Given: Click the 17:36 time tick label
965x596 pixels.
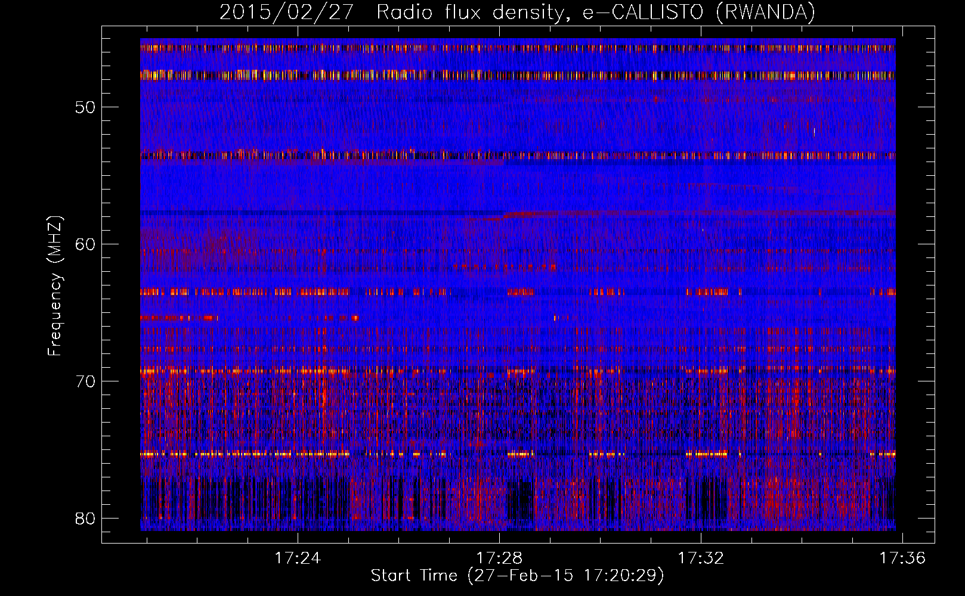Looking at the screenshot, I should (x=902, y=558).
